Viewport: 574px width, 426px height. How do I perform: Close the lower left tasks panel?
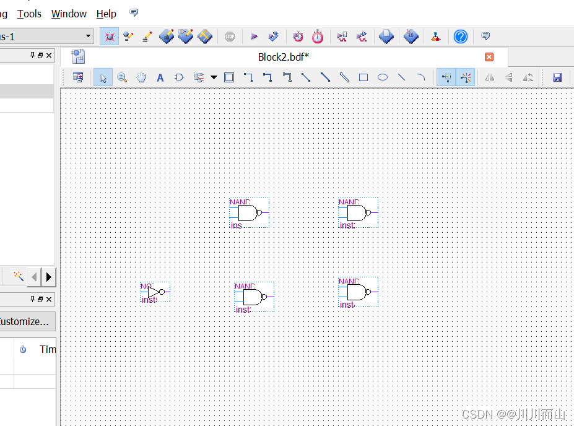(x=49, y=299)
